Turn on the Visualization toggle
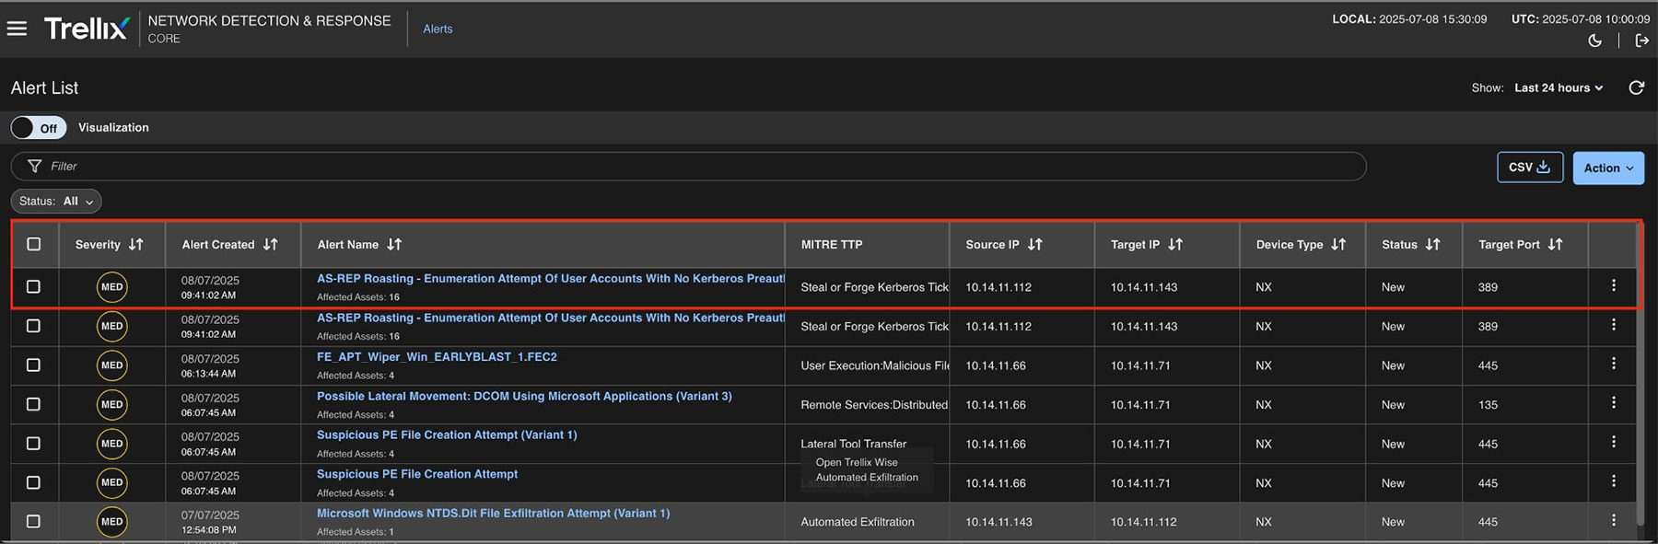The width and height of the screenshot is (1658, 544). pyautogui.click(x=38, y=128)
